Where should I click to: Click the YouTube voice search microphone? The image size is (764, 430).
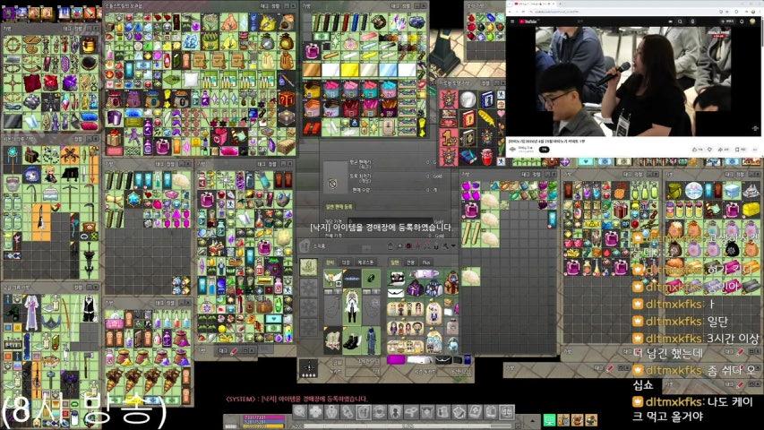pos(692,21)
